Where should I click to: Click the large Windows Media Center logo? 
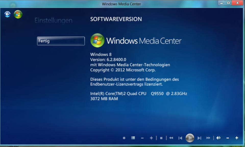point(136,40)
